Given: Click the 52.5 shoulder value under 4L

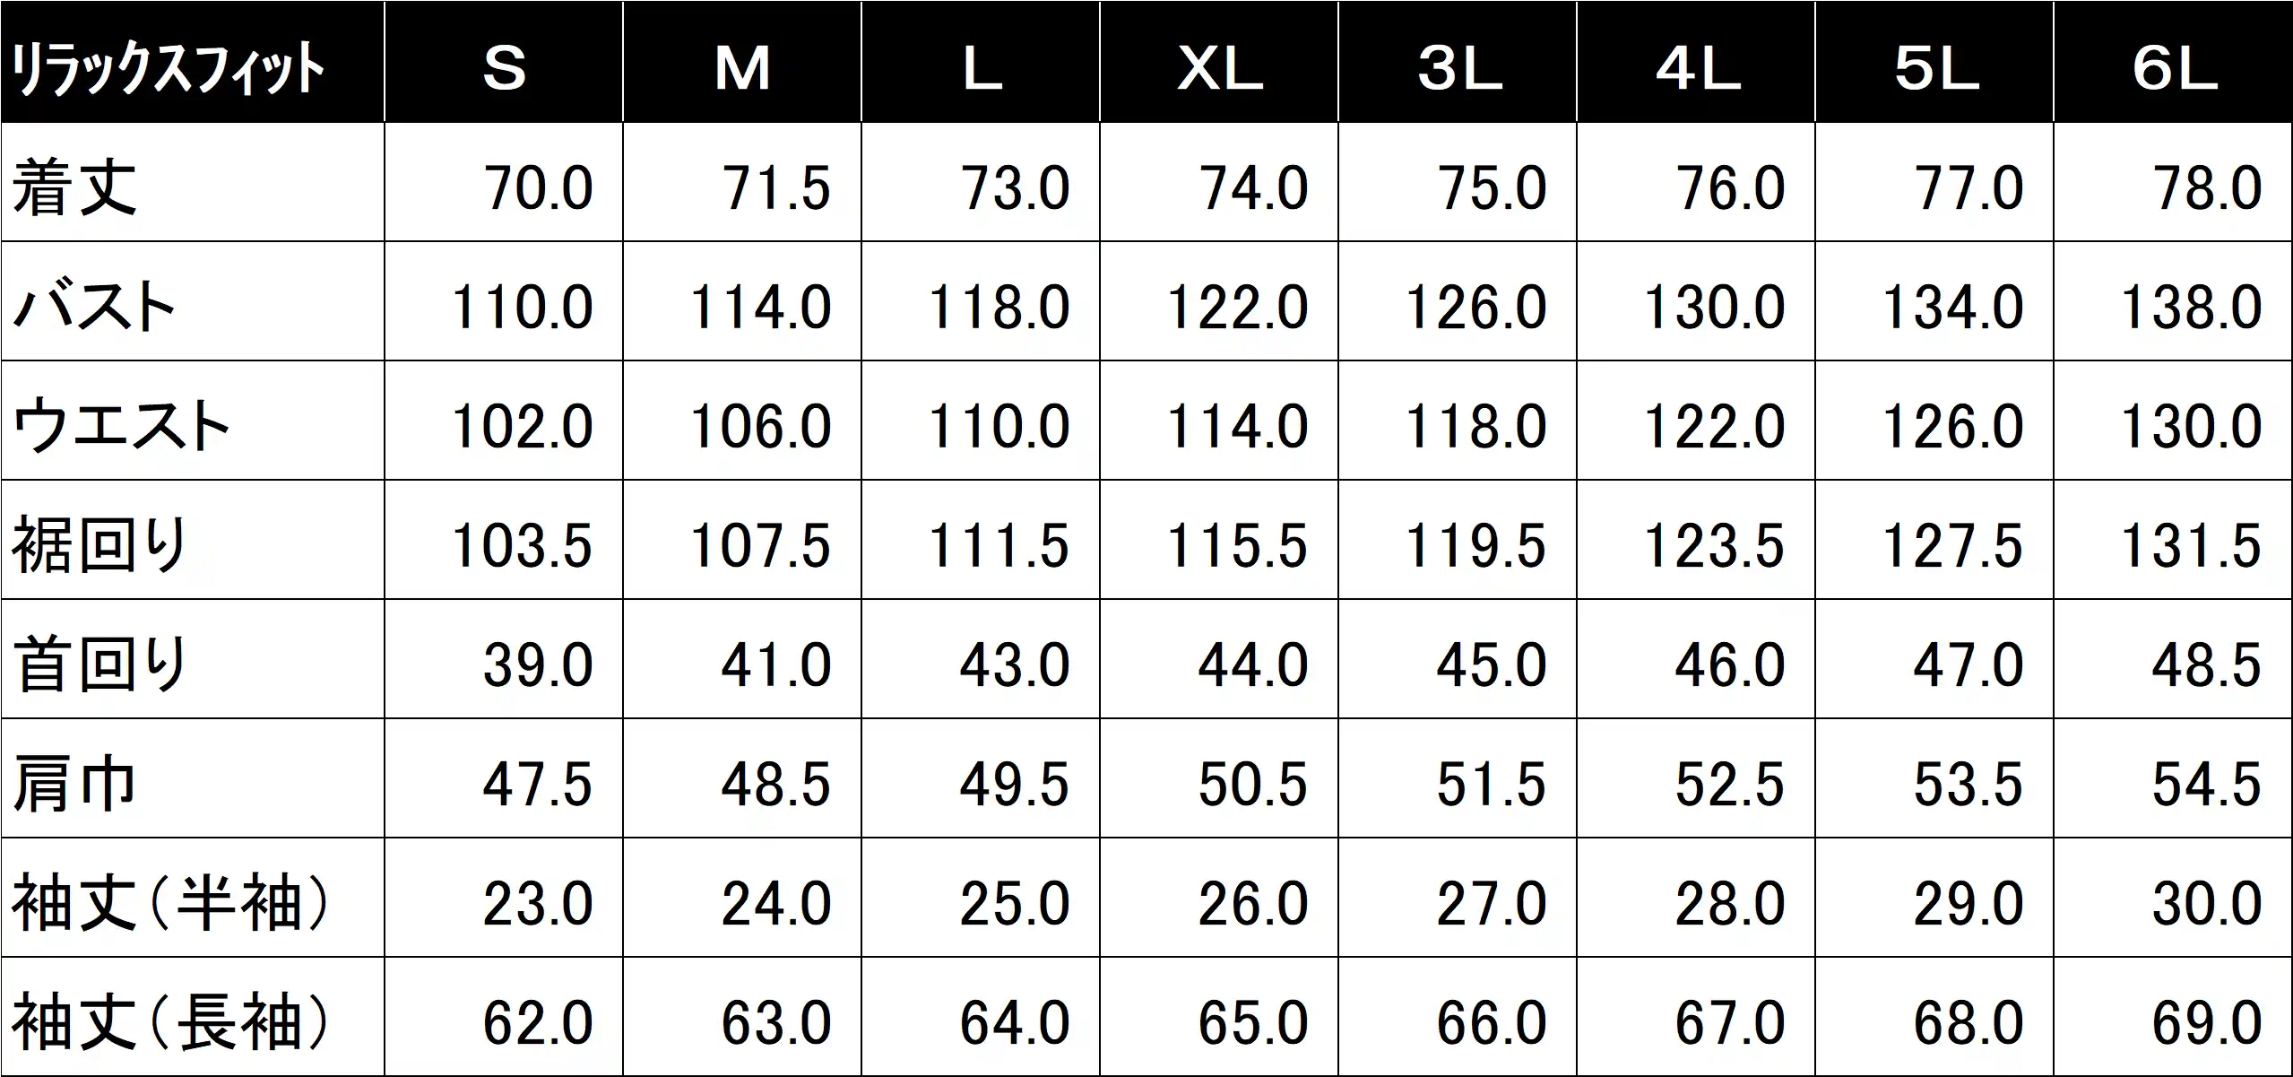Looking at the screenshot, I should click(1696, 778).
